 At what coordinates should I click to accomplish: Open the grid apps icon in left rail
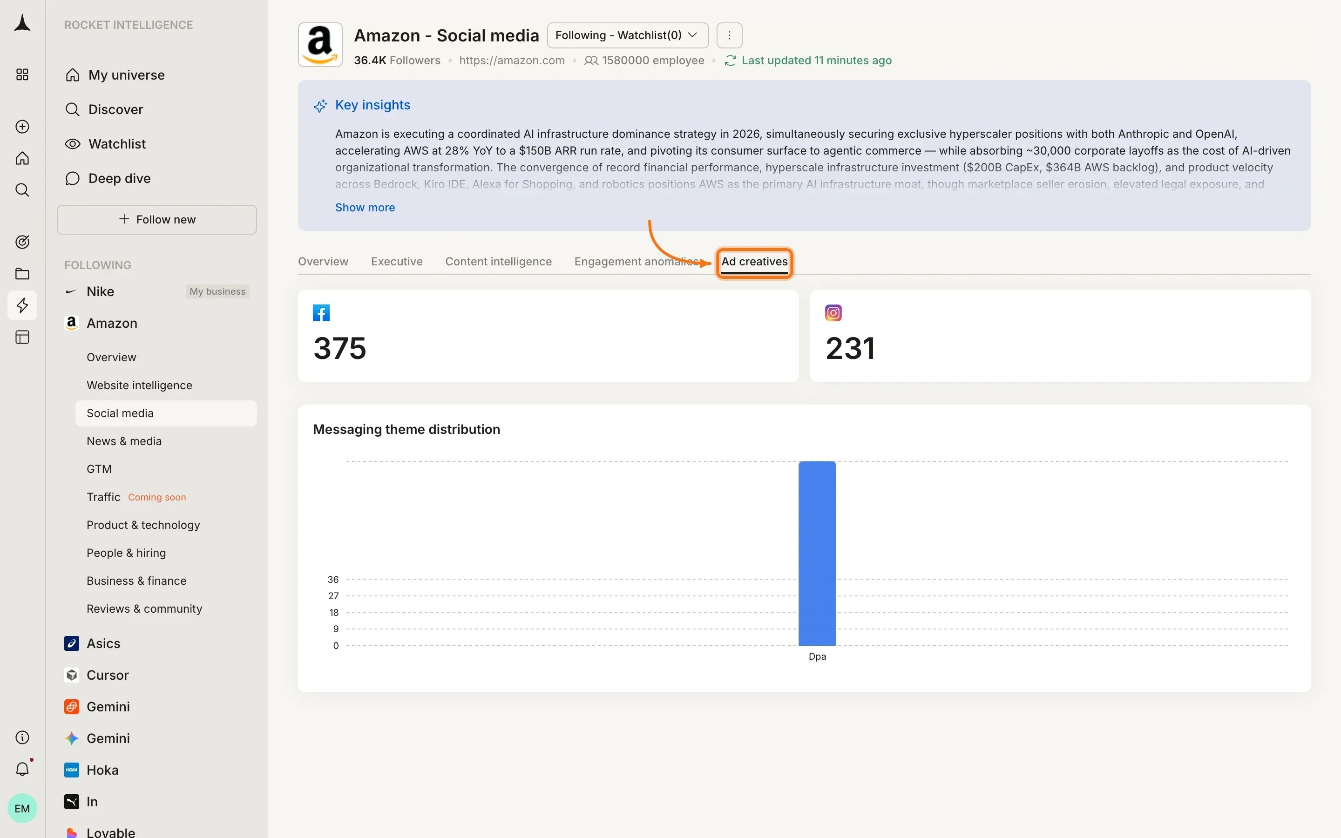tap(22, 74)
